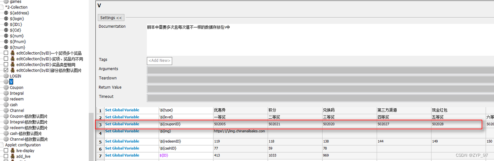Click the ${cashID} cell

pos(186,149)
